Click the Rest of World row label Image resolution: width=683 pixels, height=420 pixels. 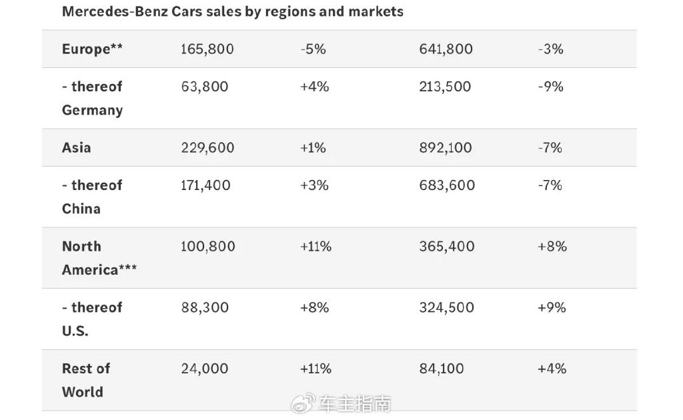click(85, 380)
